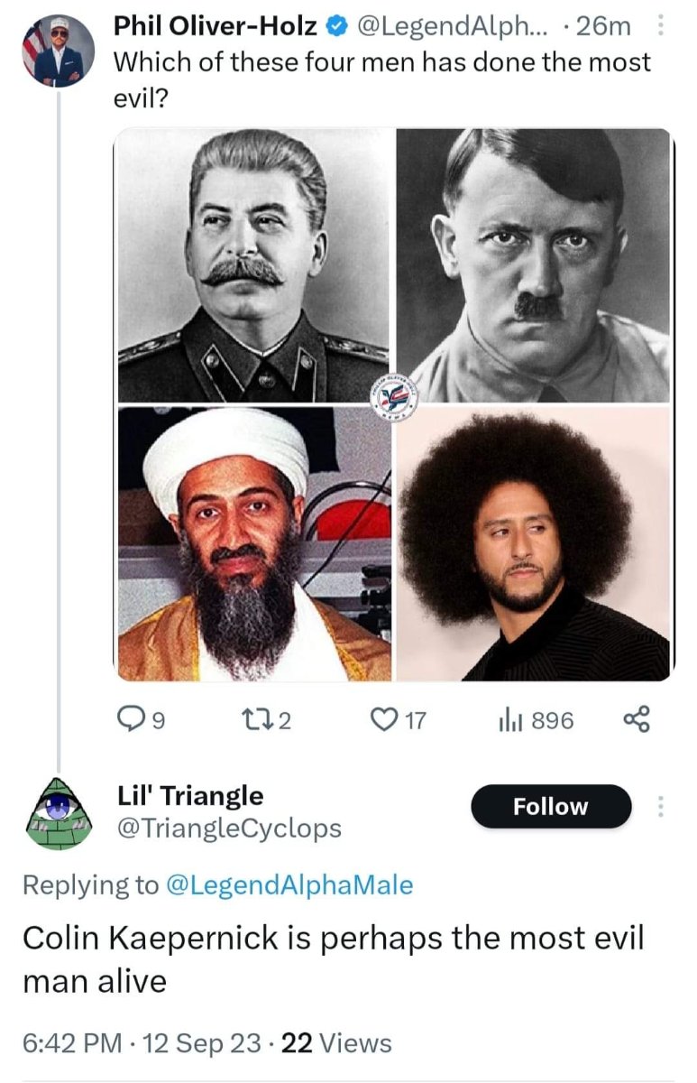
Task: Click the blue verified badge
Action: pos(337,28)
